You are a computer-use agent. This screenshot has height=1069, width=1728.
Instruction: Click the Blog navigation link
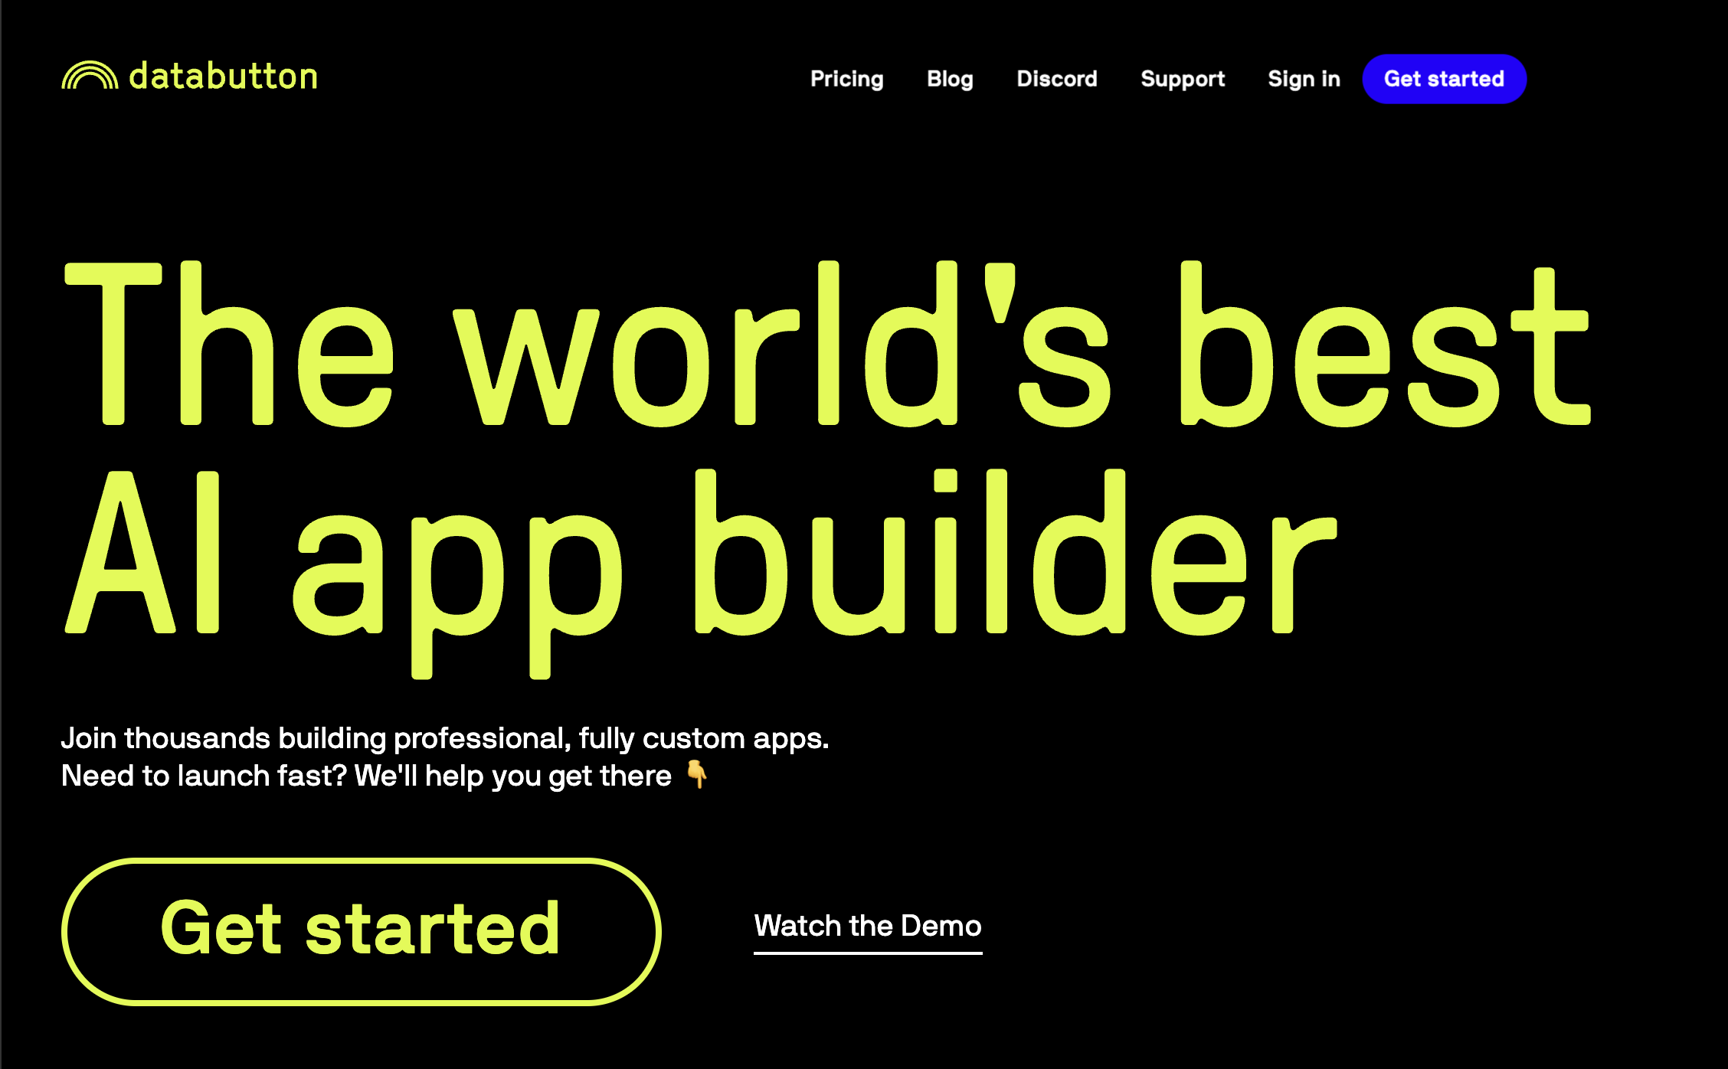click(949, 79)
